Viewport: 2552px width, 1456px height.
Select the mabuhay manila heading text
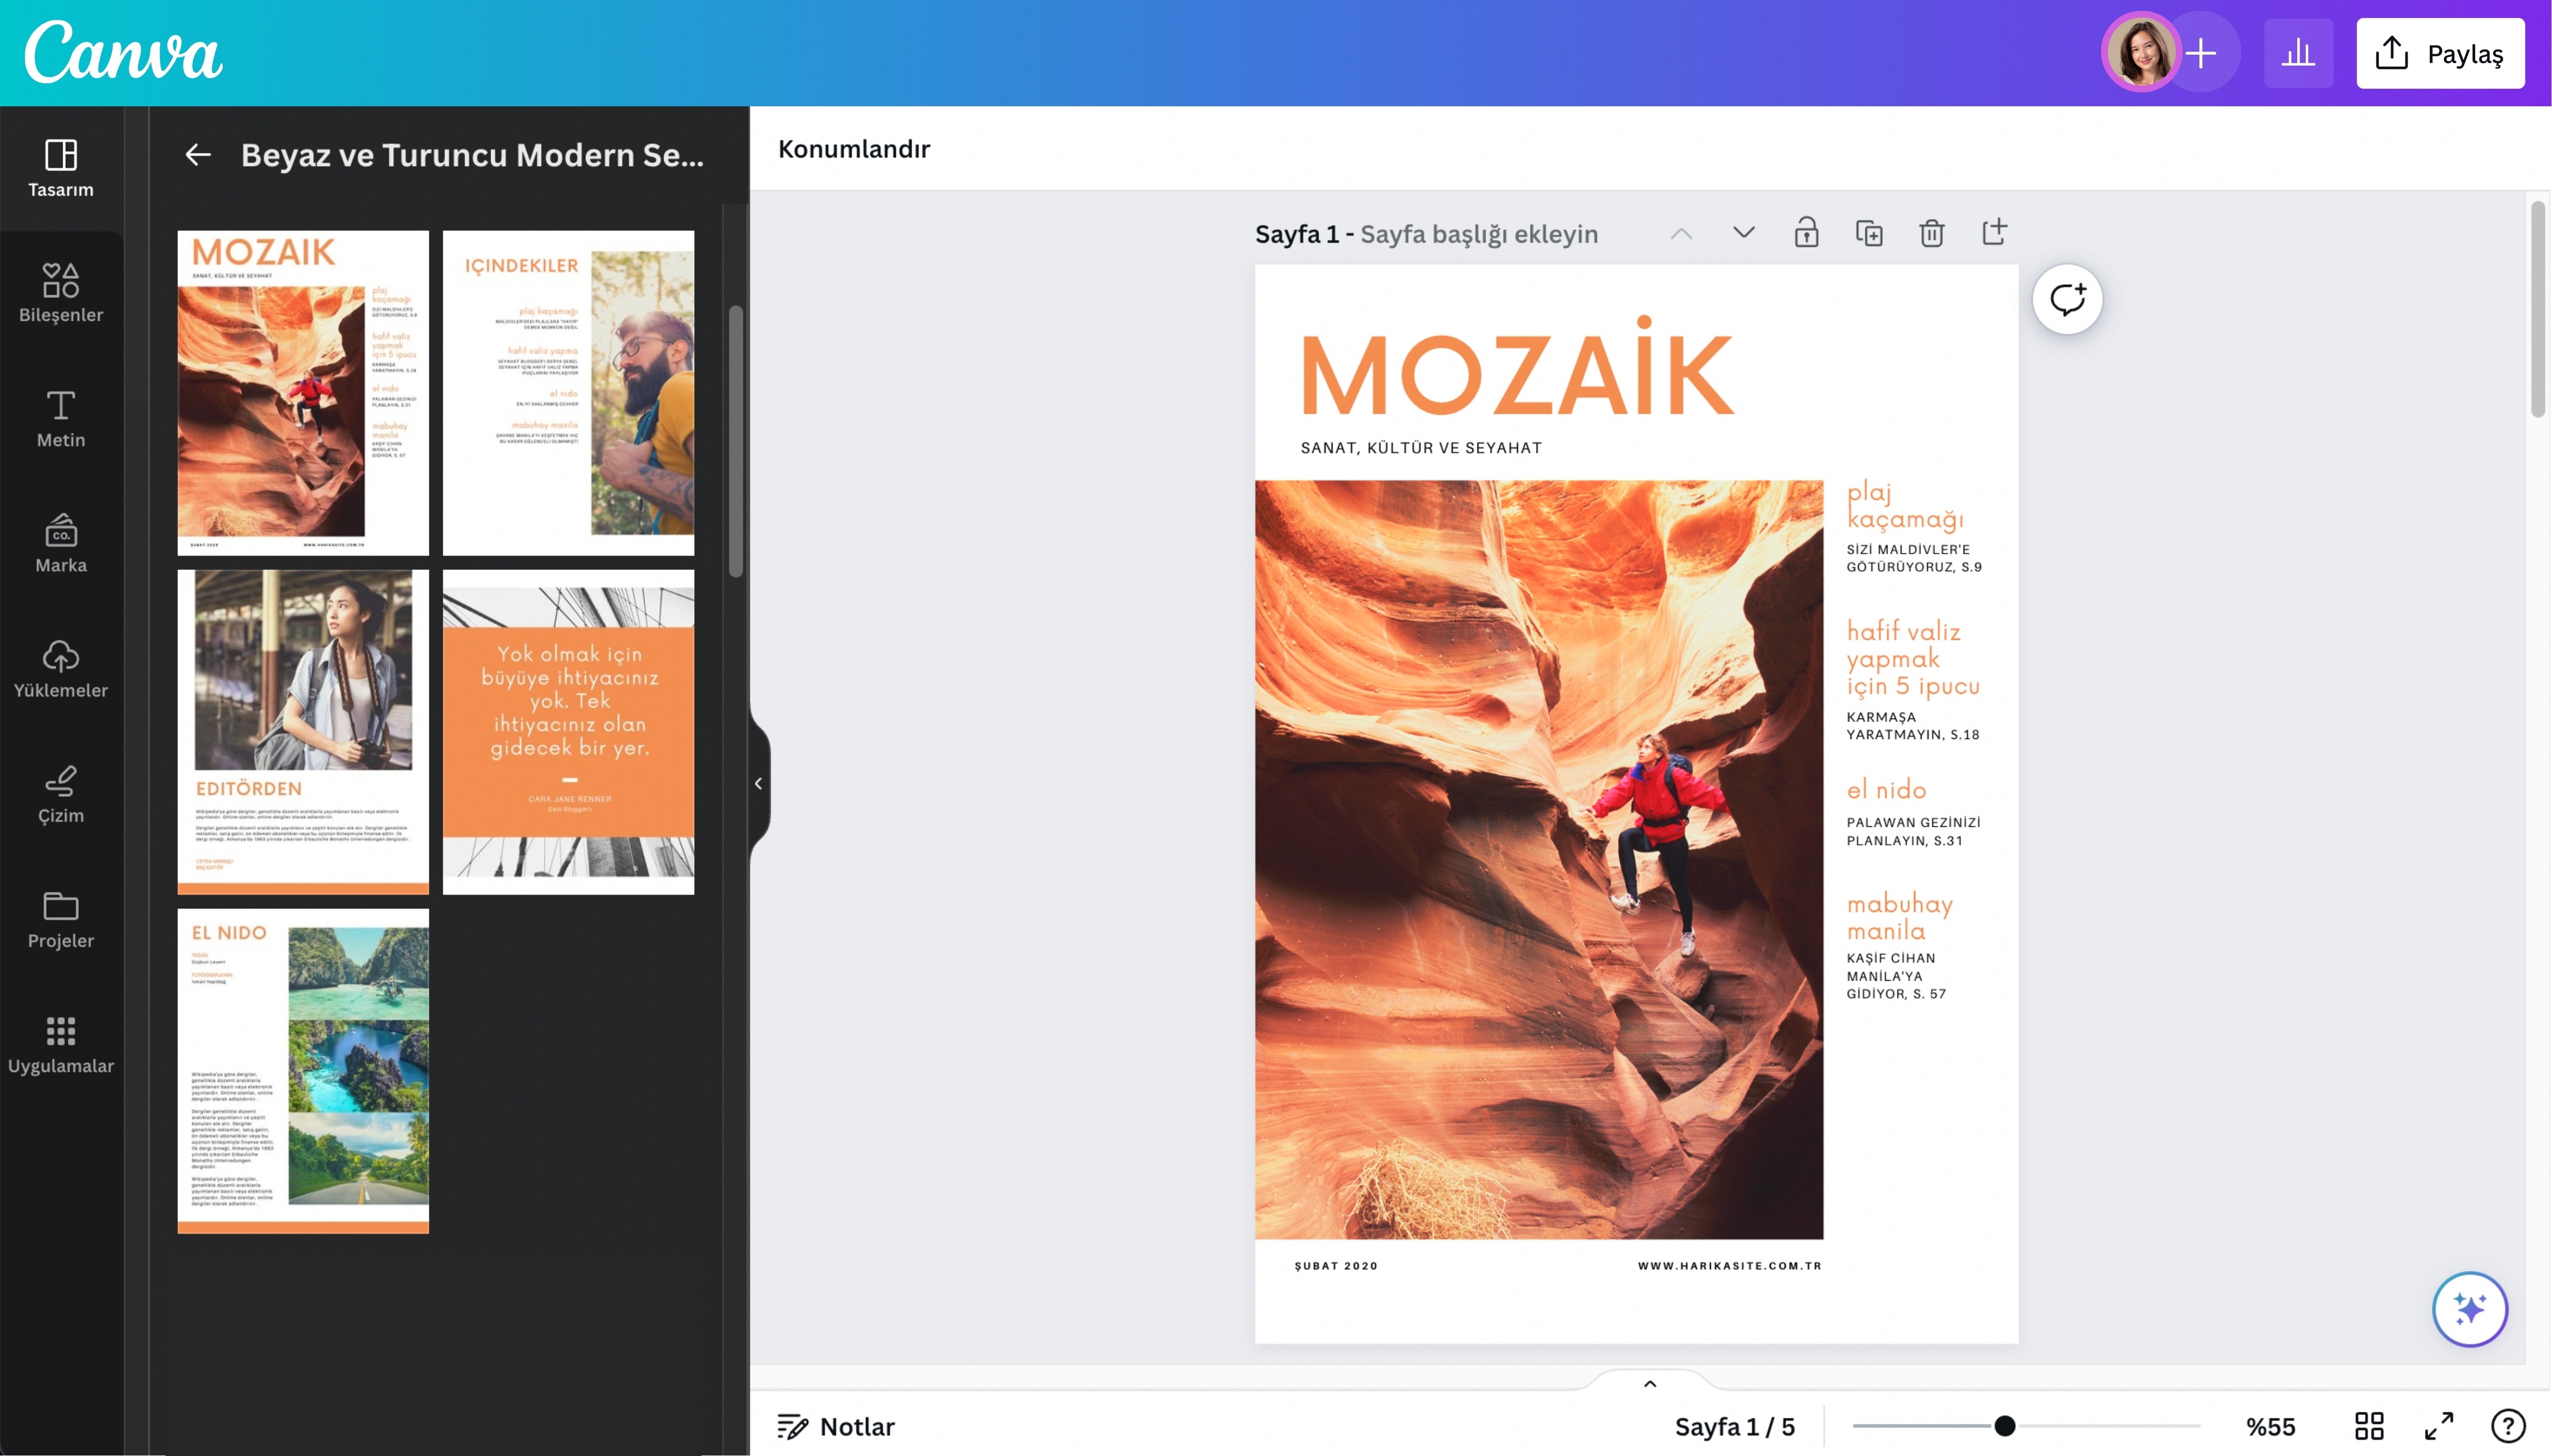point(1899,917)
